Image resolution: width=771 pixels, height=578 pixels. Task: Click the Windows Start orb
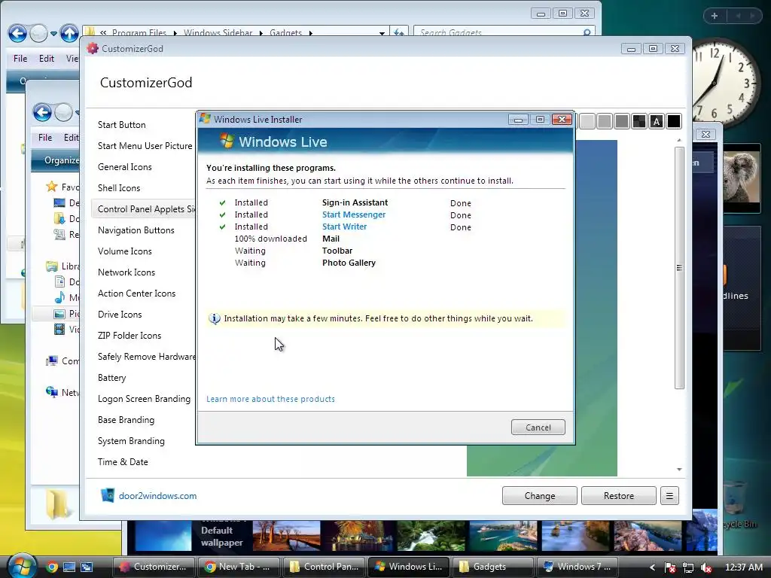(x=21, y=567)
